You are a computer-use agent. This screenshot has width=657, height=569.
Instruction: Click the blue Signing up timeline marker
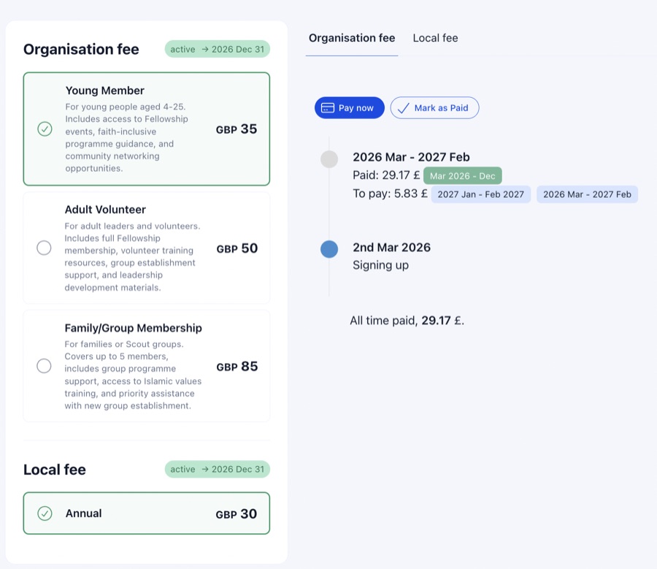329,249
